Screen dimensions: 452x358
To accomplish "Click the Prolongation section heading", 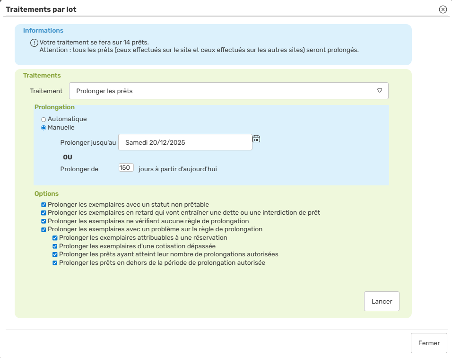I will point(54,107).
